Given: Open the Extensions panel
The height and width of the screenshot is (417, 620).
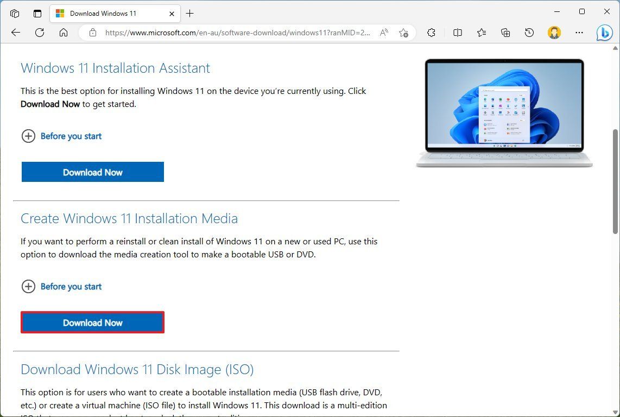Looking at the screenshot, I should tap(431, 33).
